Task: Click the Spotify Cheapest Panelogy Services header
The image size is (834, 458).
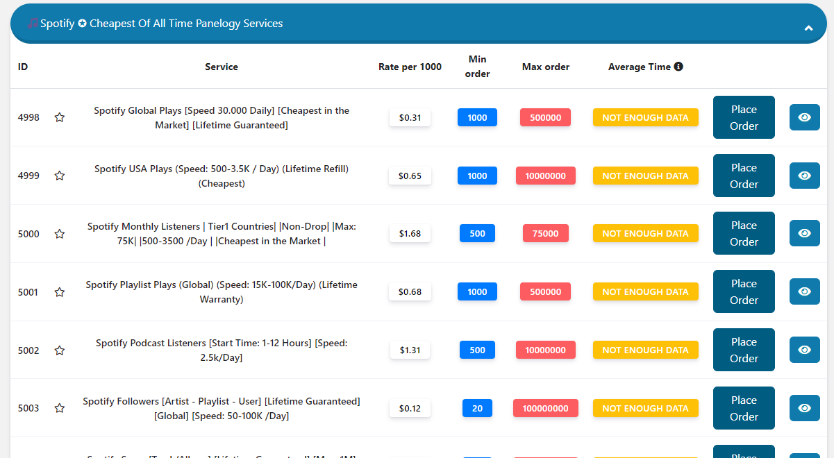Action: [161, 24]
